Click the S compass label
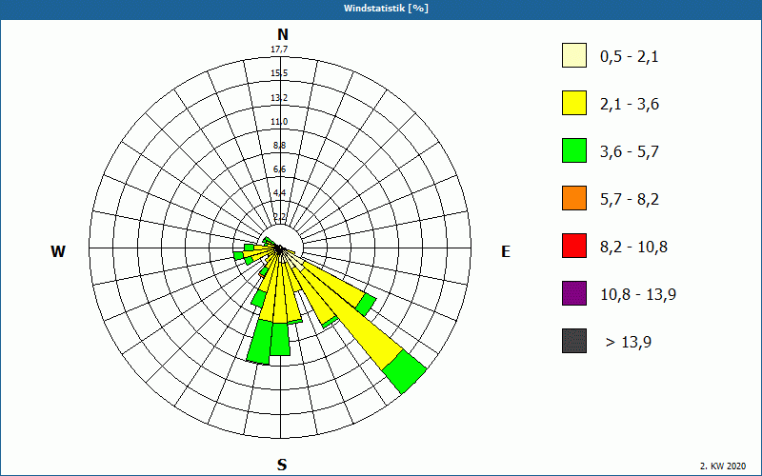 pos(282,465)
